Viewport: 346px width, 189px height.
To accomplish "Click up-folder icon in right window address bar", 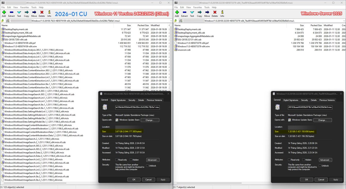I will point(175,21).
